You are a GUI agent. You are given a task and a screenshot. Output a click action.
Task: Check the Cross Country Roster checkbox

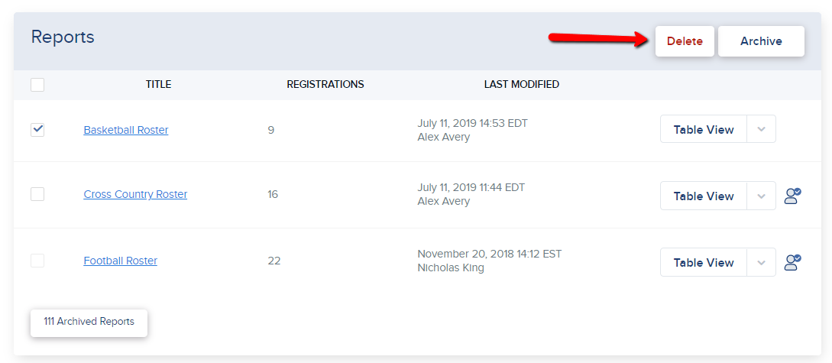[37, 194]
